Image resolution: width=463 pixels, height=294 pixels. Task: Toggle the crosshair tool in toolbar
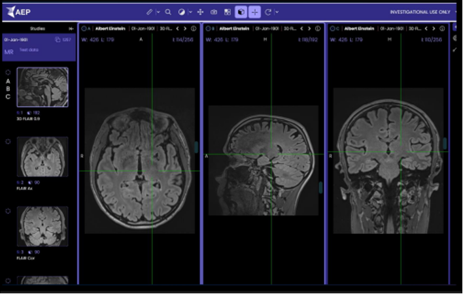coord(255,12)
